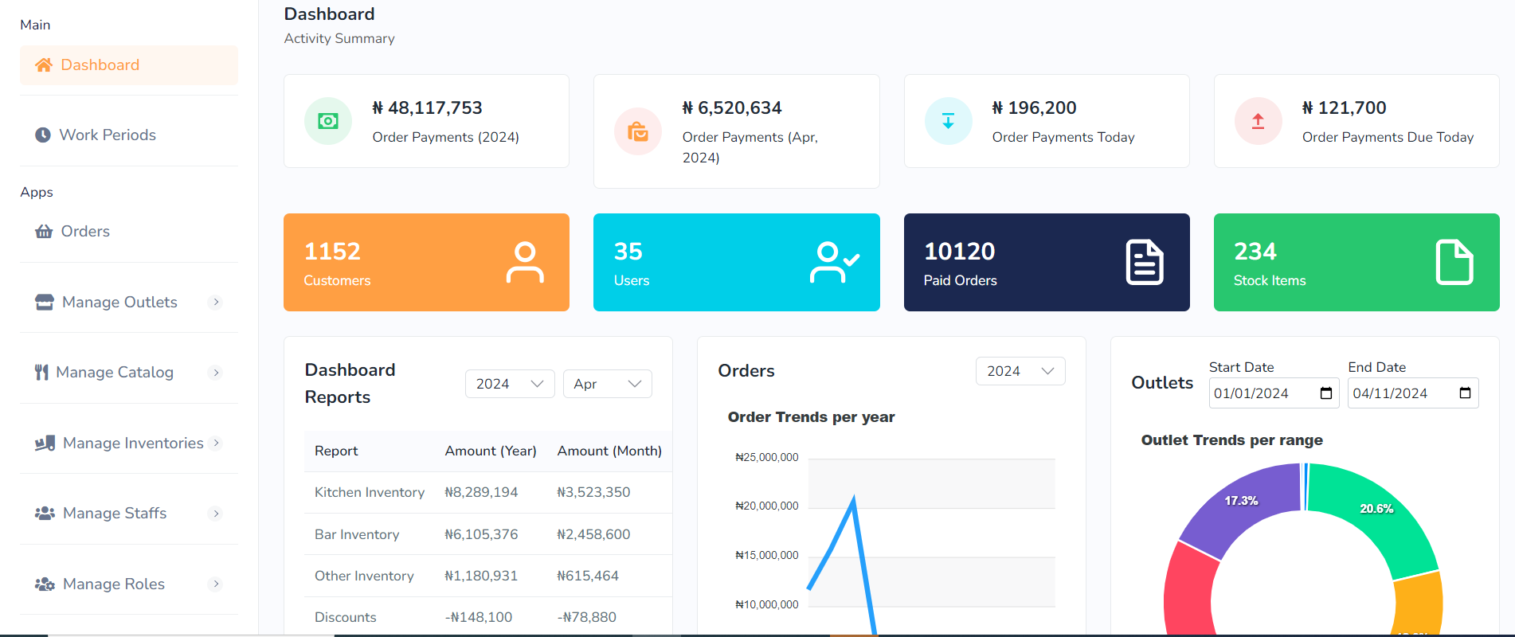Expand the Manage Roles submenu chevron
1515x637 pixels.
(215, 584)
